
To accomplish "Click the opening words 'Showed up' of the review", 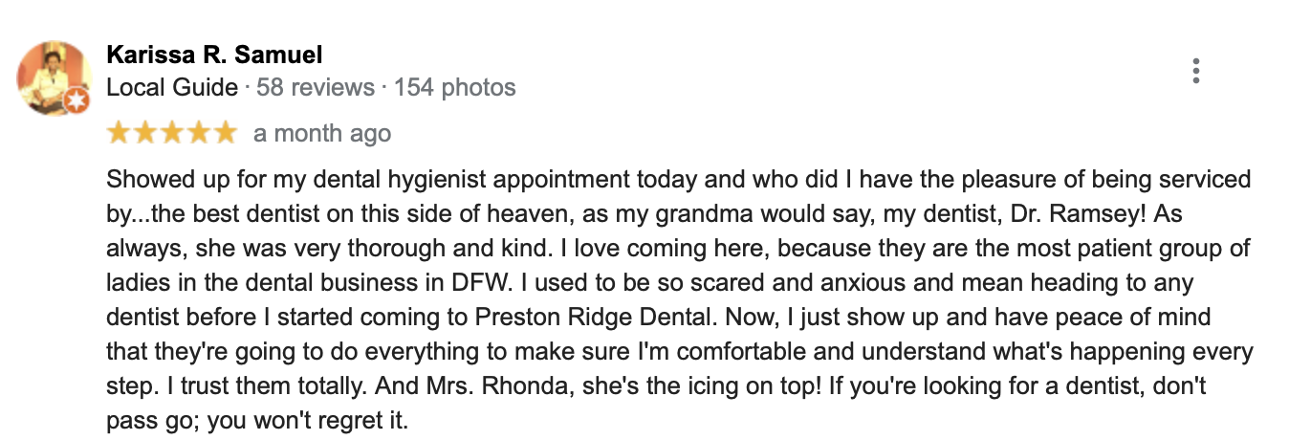I will pos(155,180).
